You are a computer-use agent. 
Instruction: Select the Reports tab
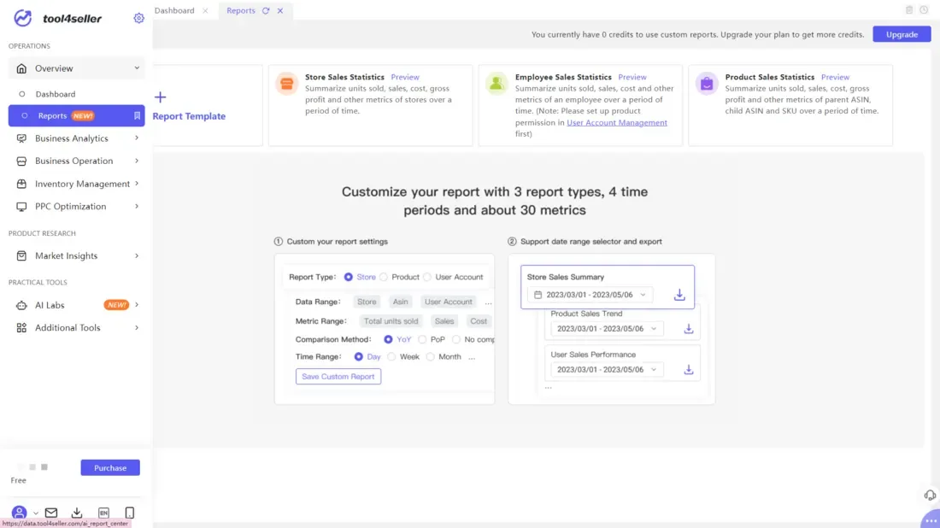[x=241, y=11]
